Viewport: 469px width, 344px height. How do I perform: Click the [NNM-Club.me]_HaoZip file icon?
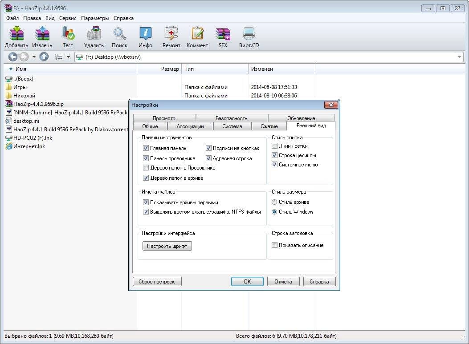click(9, 113)
